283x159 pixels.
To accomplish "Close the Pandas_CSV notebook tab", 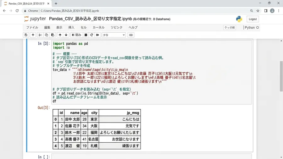I will [48, 3].
